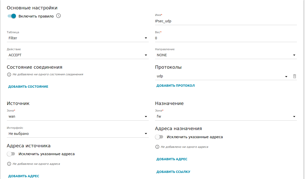Expand the Интерфейс dropdown
The image size is (305, 179).
click(x=78, y=134)
